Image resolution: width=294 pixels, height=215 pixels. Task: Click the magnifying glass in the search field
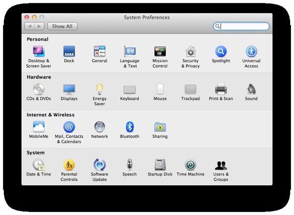217,26
